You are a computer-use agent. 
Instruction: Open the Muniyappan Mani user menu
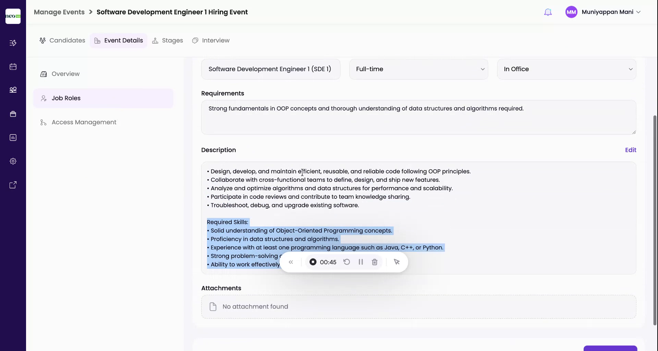(x=603, y=12)
